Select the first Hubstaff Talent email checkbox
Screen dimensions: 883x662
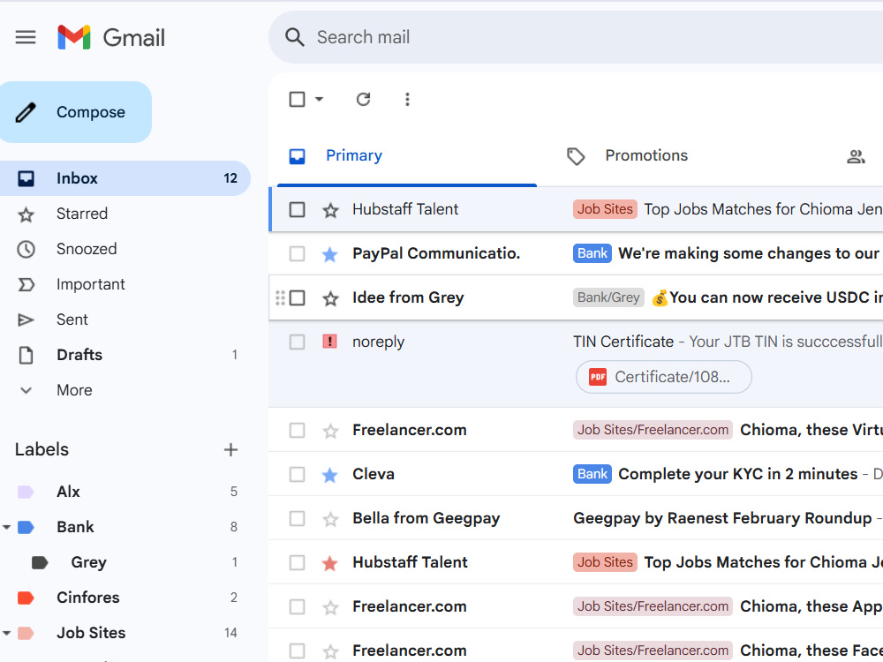pyautogui.click(x=297, y=210)
